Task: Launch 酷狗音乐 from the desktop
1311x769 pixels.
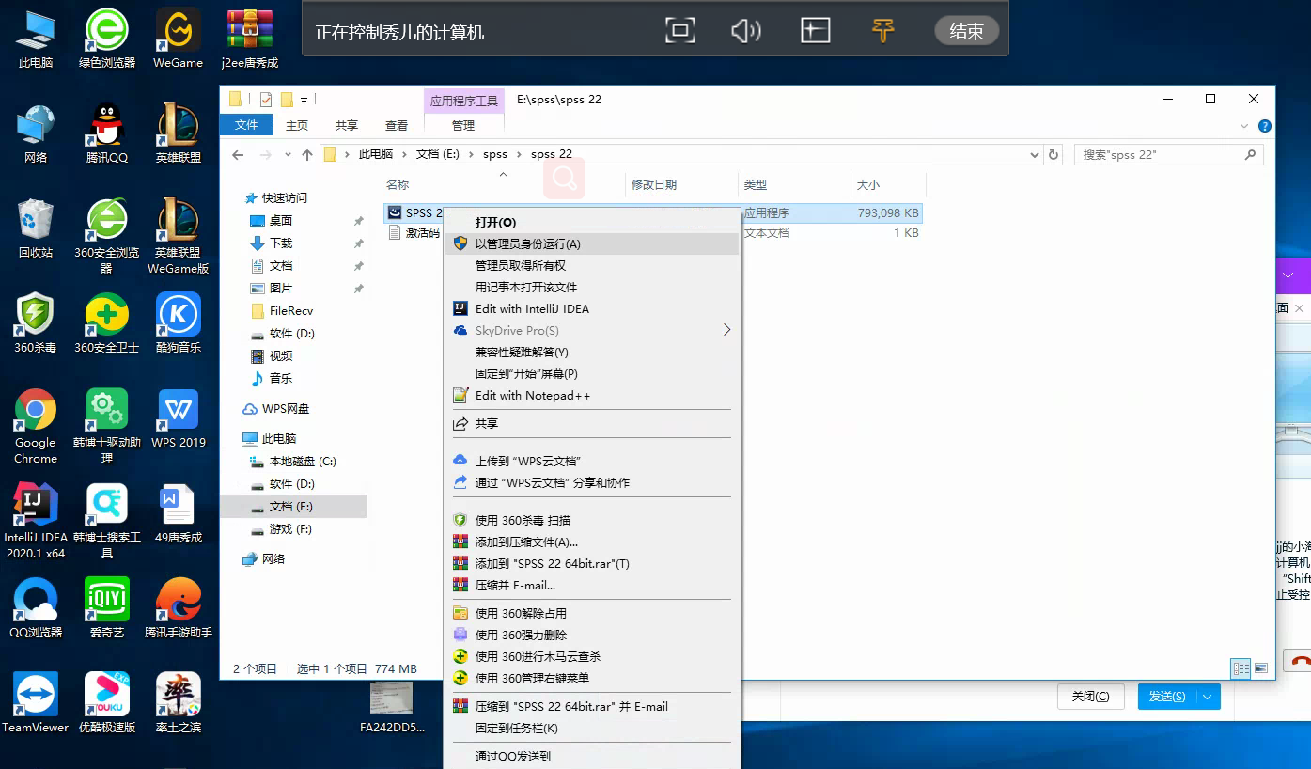Action: [178, 323]
